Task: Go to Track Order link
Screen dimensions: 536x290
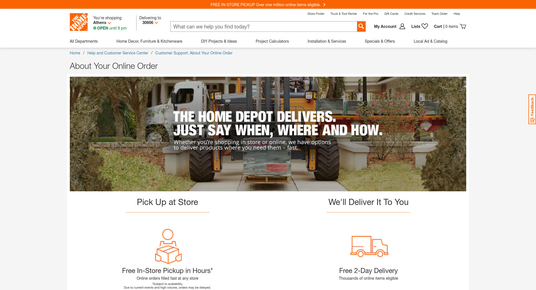Action: click(x=439, y=14)
